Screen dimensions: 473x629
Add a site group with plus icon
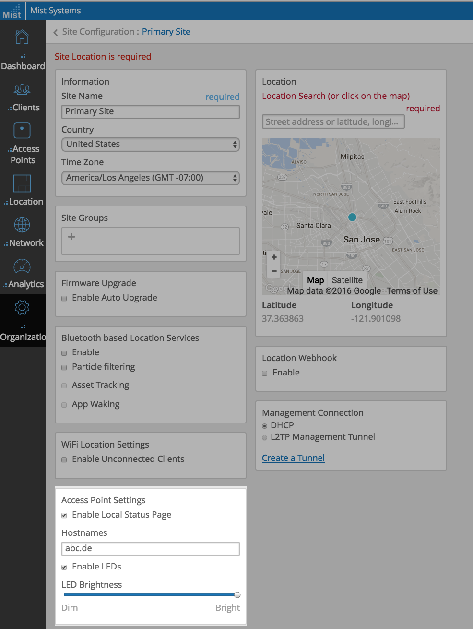(x=71, y=237)
